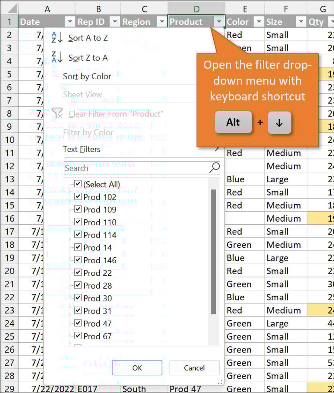
Task: Click into the filter Search box
Action: click(136, 168)
